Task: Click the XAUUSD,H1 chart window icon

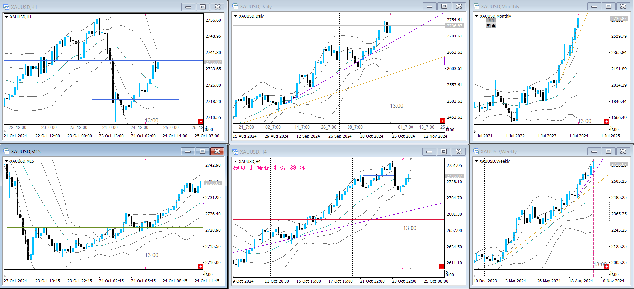Action: (x=6, y=7)
